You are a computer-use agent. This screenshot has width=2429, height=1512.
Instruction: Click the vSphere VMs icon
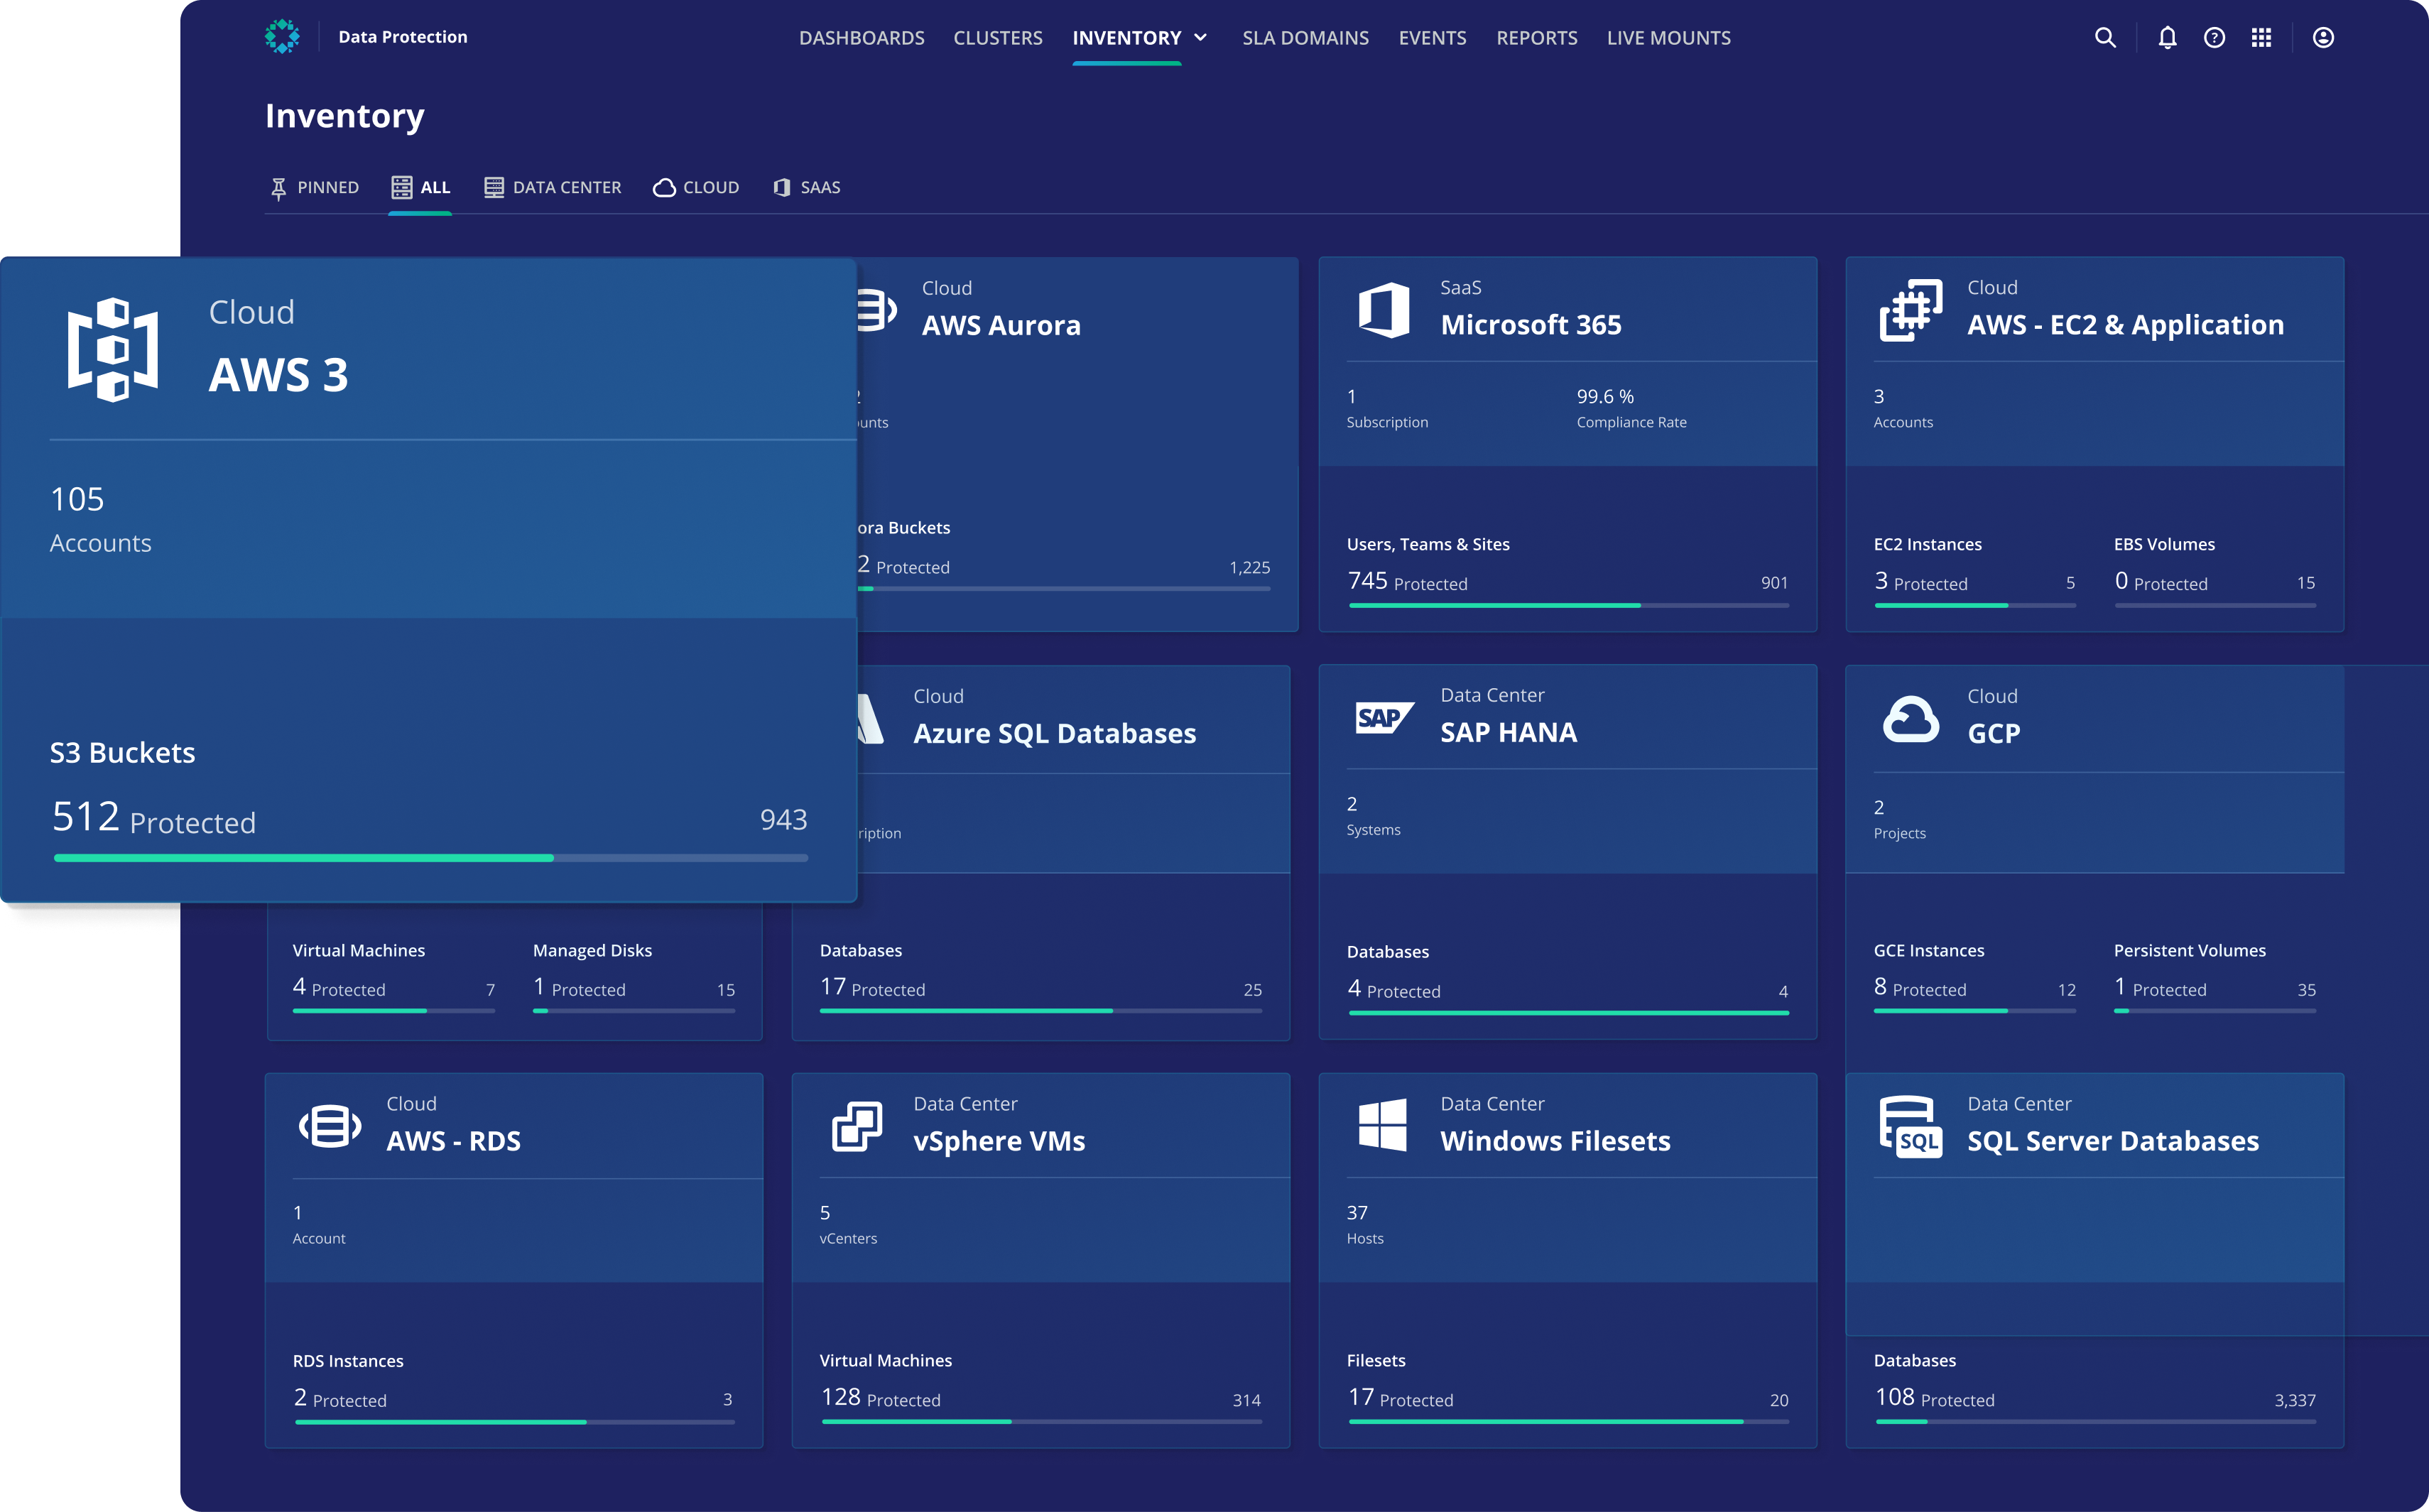pos(857,1127)
